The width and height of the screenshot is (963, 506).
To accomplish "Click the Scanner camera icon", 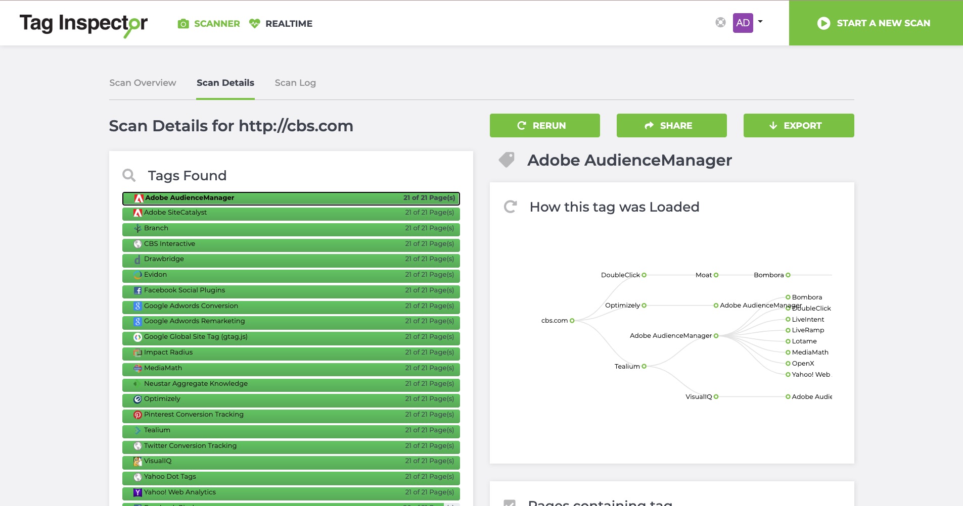I will pyautogui.click(x=184, y=24).
